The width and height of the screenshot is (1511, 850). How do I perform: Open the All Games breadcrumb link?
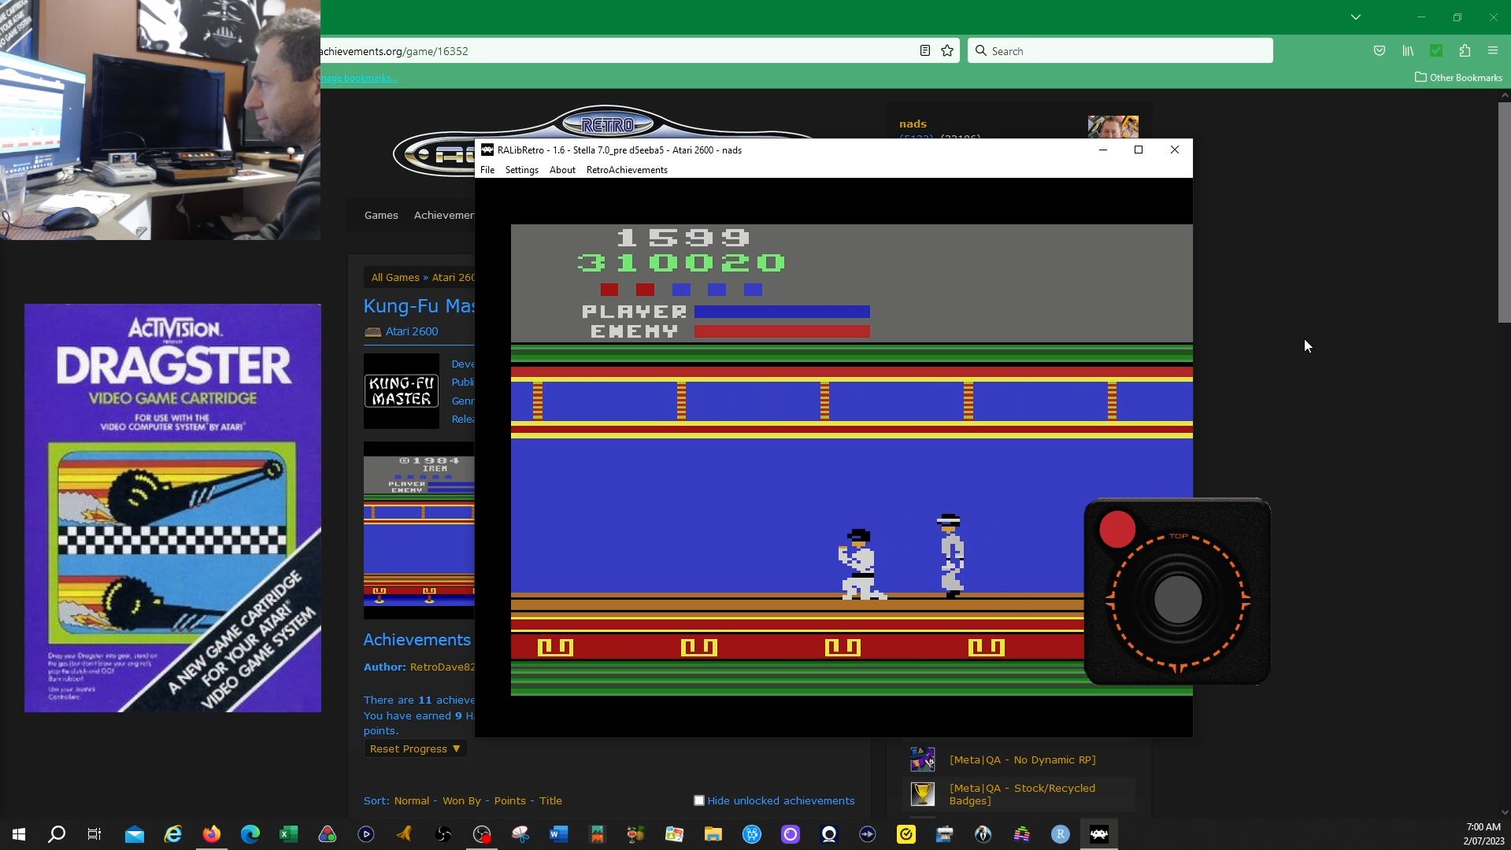pos(395,277)
